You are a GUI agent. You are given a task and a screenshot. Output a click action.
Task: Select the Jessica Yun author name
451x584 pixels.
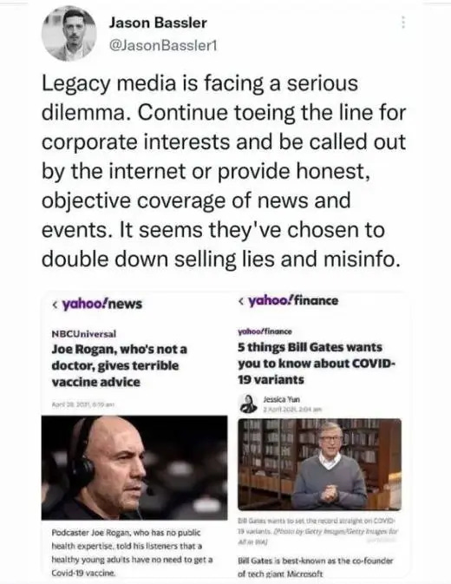pos(281,400)
